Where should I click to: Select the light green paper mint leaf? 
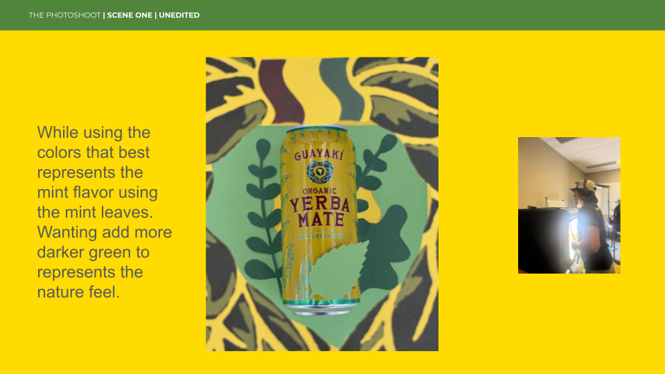click(x=337, y=269)
